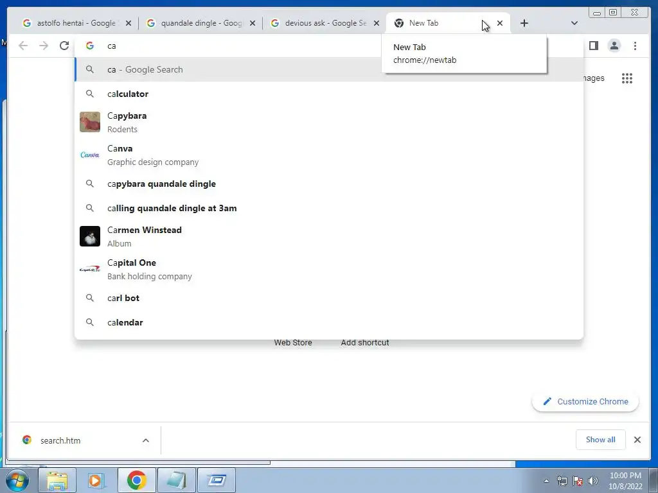Click the Customize Chrome button
Screen dimensions: 658x493
coord(585,401)
